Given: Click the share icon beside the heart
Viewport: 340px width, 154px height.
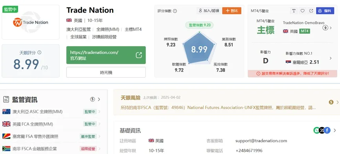Looking at the screenshot, I should point(311,11).
